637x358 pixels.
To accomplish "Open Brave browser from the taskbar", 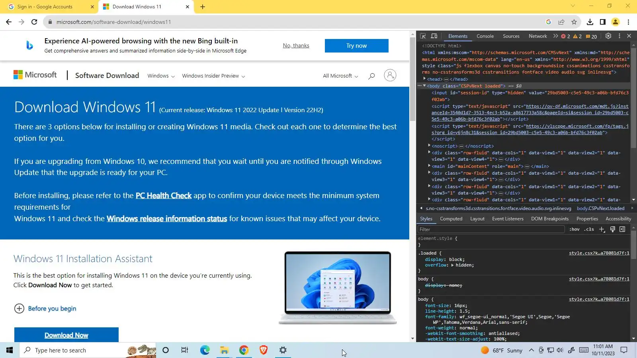I will tap(263, 350).
